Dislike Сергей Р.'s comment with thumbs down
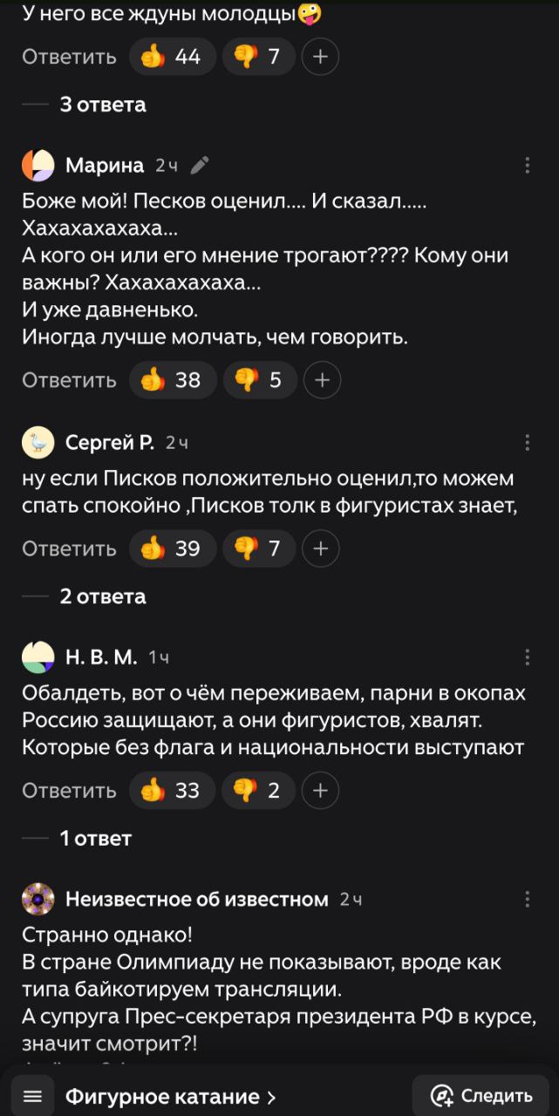Viewport: 559px width, 1116px height. point(260,548)
